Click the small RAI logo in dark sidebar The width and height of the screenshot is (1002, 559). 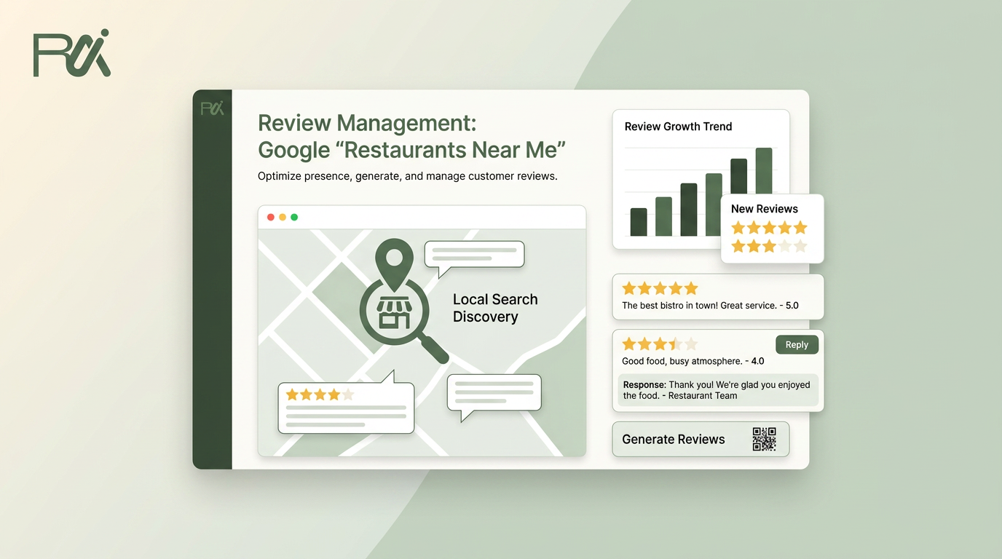coord(212,108)
